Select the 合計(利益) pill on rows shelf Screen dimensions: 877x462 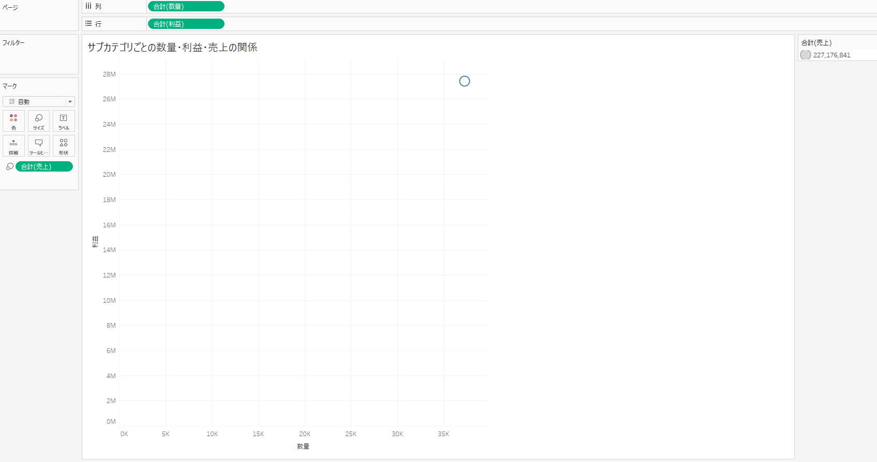[x=186, y=24]
